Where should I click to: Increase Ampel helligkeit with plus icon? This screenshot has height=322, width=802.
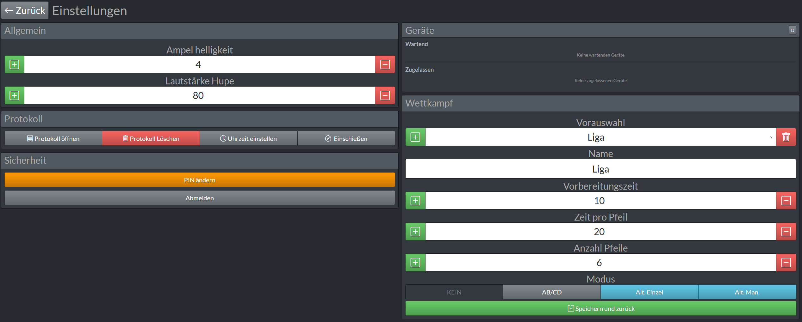pyautogui.click(x=15, y=64)
